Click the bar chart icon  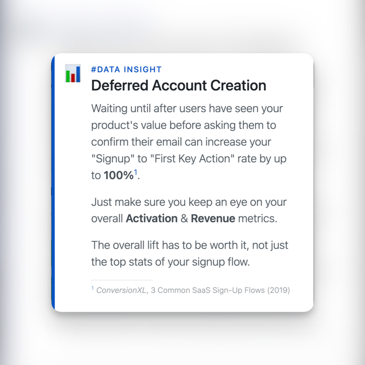(x=73, y=74)
